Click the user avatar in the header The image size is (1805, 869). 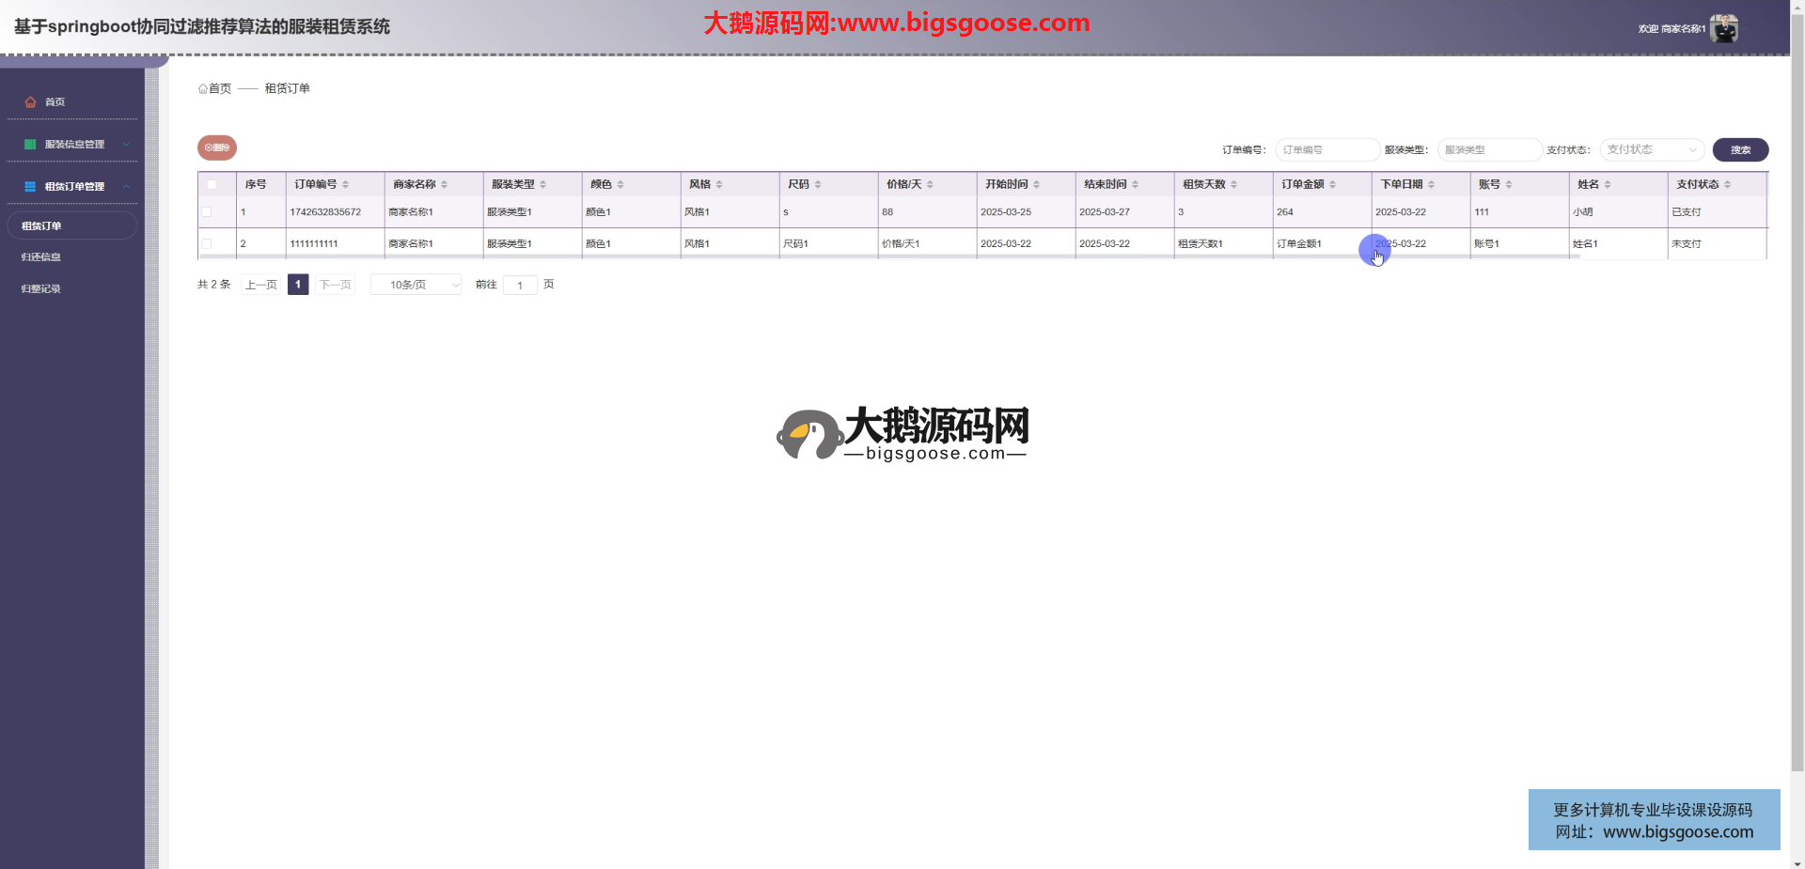(1723, 28)
